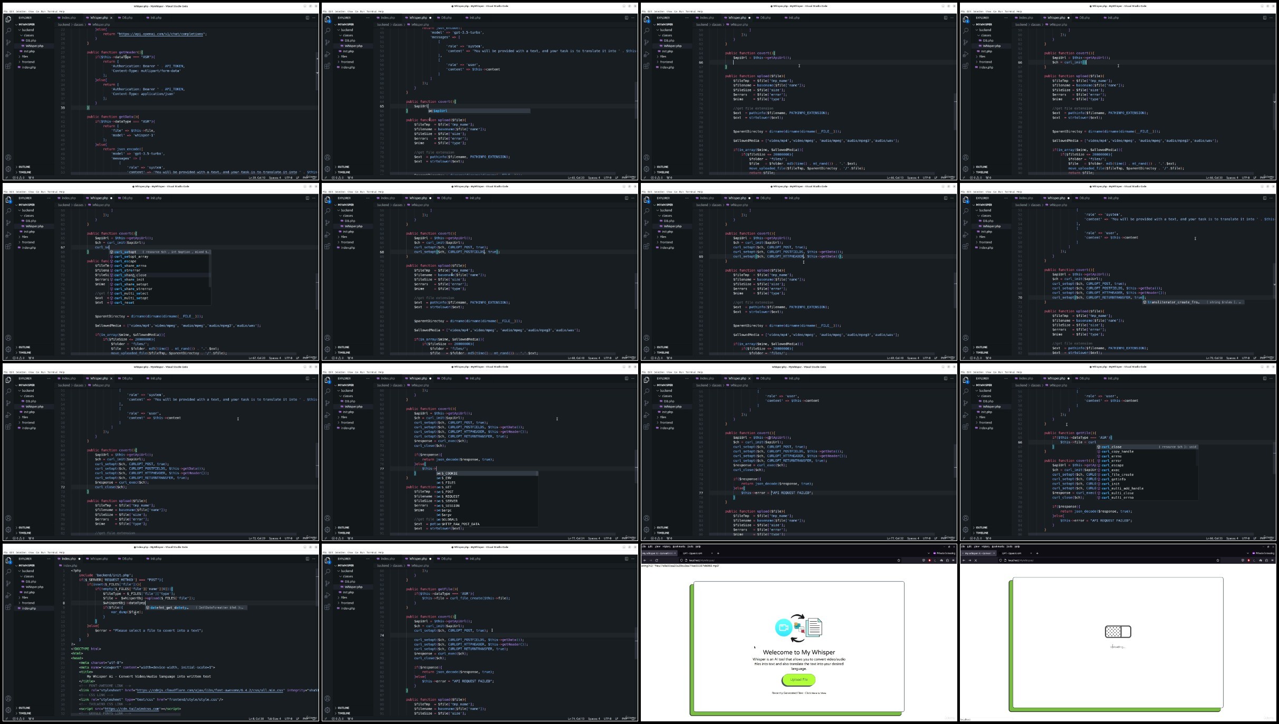Click "Tab Size: 4" in status bar

coord(274,718)
